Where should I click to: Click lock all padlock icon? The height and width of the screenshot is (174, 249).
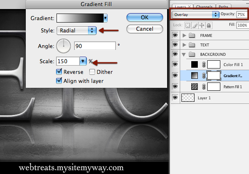pos(209,25)
